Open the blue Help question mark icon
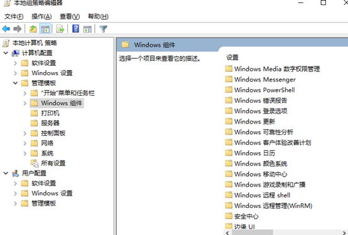Viewport: 348px width, 235px height. 75,29
